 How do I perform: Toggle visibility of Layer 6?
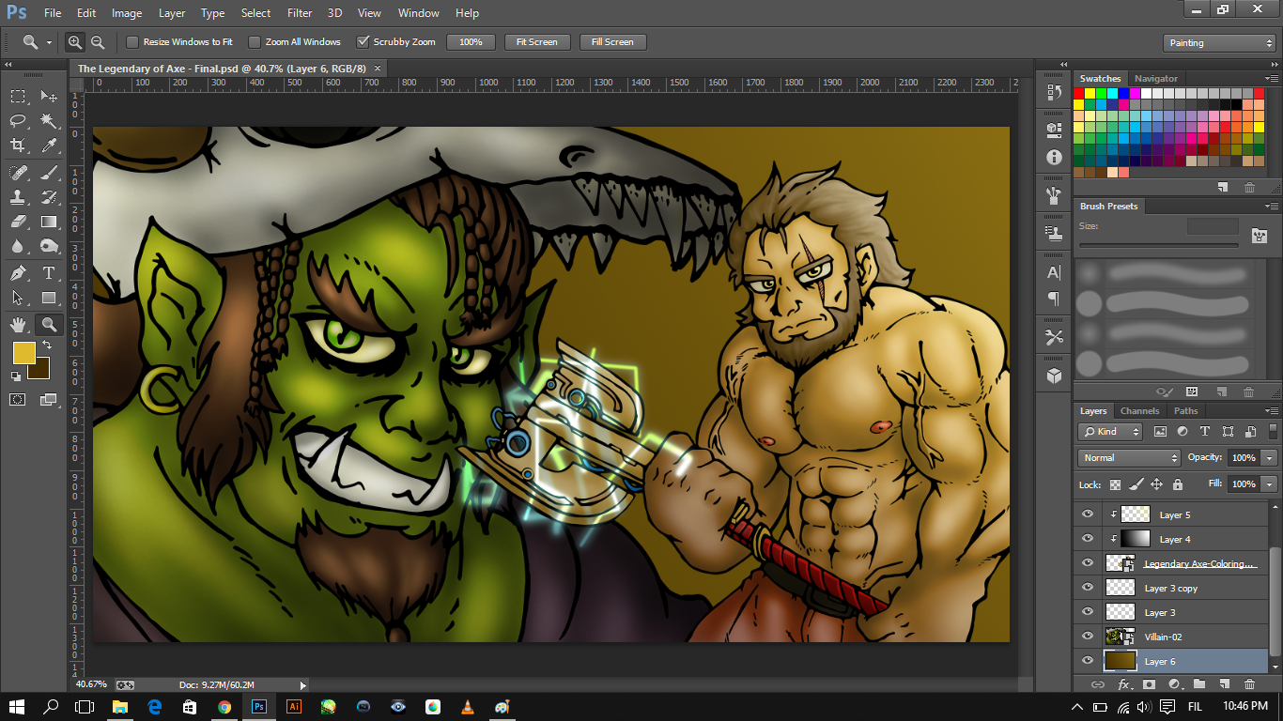1088,661
